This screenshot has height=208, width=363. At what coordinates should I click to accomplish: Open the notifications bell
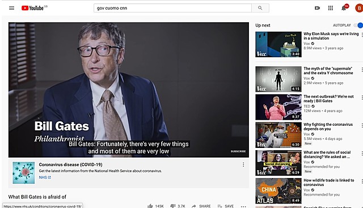click(x=344, y=9)
